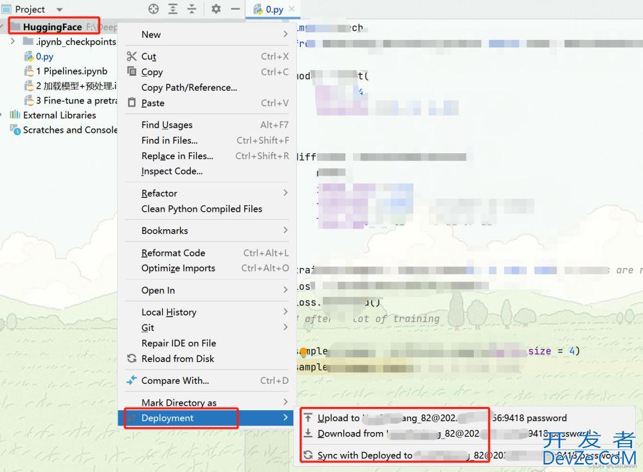This screenshot has width=643, height=472.
Task: Choose Deployment in the context menu
Action: (206, 418)
